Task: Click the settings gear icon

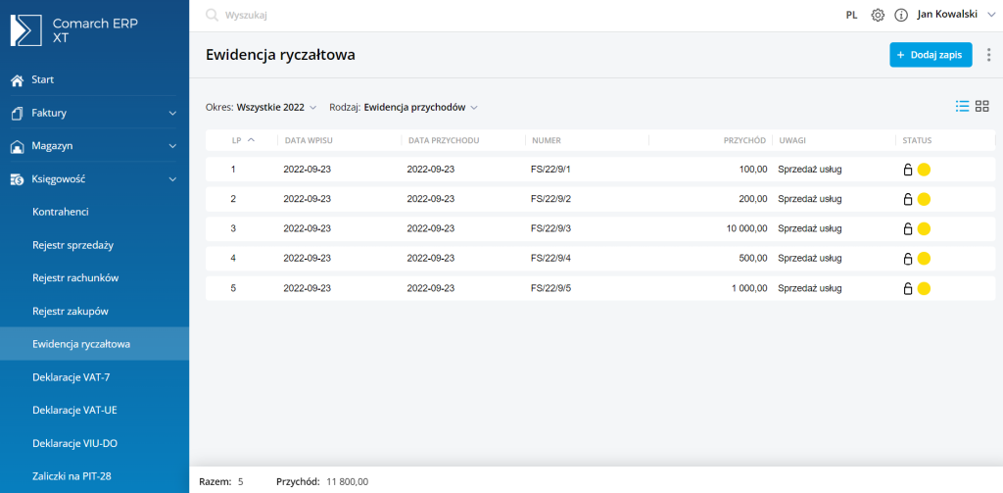Action: (x=878, y=15)
